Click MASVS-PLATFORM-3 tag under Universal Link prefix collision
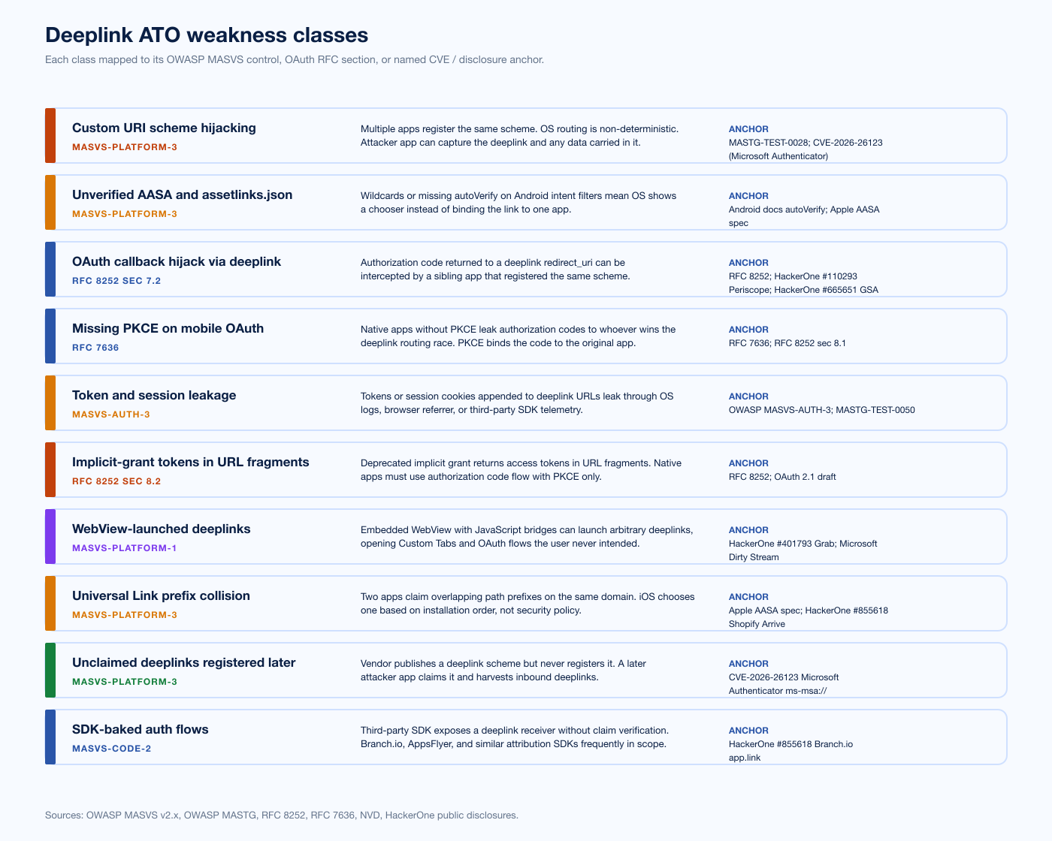This screenshot has width=1052, height=841. tap(125, 615)
